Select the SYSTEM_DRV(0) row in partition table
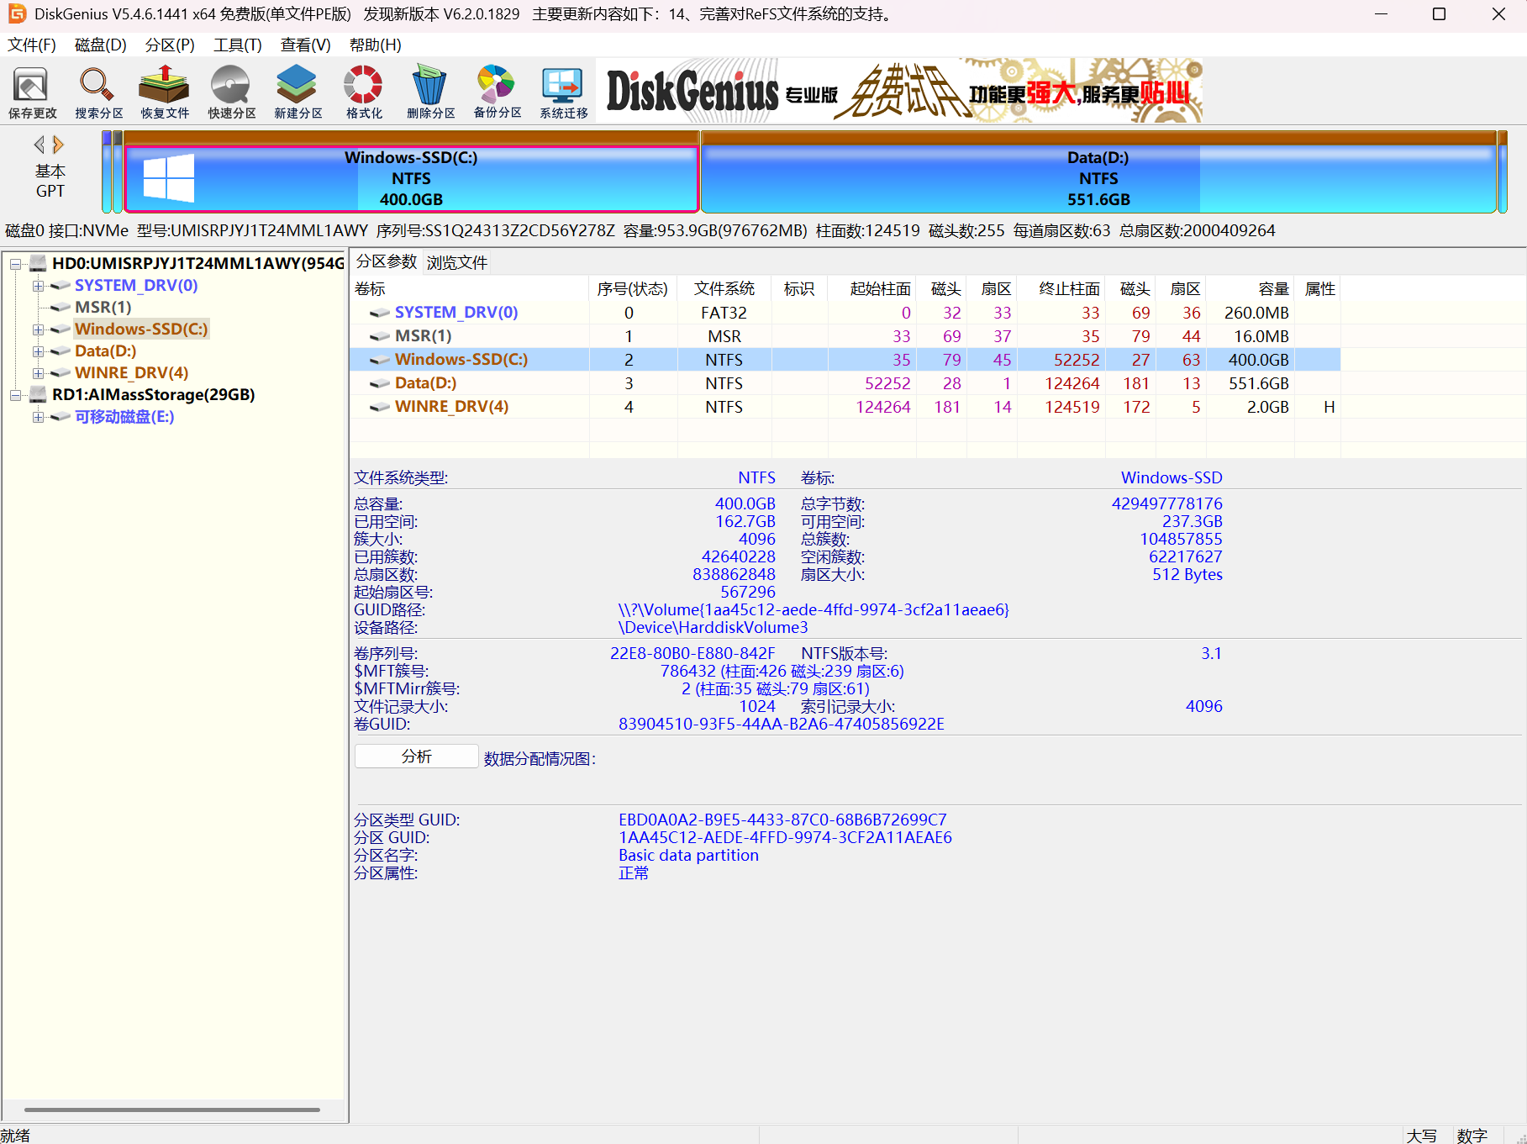This screenshot has height=1144, width=1527. tap(845, 313)
